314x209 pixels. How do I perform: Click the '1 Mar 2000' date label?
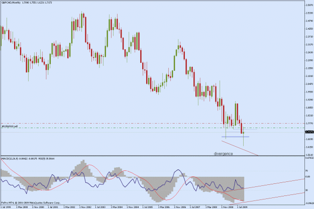tap(22, 207)
